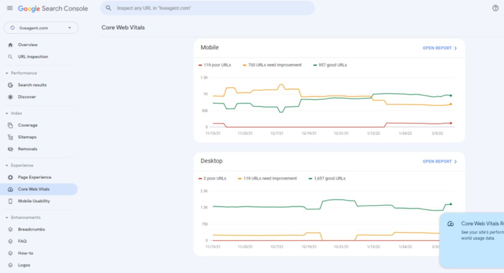The width and height of the screenshot is (504, 273).
Task: Click the URL inspection magnifier icon
Action: pos(10,57)
